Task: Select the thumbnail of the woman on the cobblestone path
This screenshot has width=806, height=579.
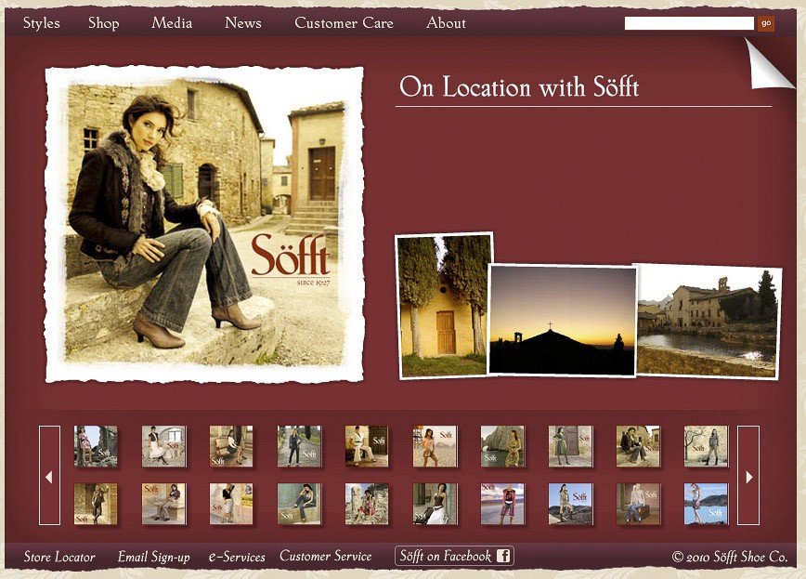Action: tap(299, 446)
